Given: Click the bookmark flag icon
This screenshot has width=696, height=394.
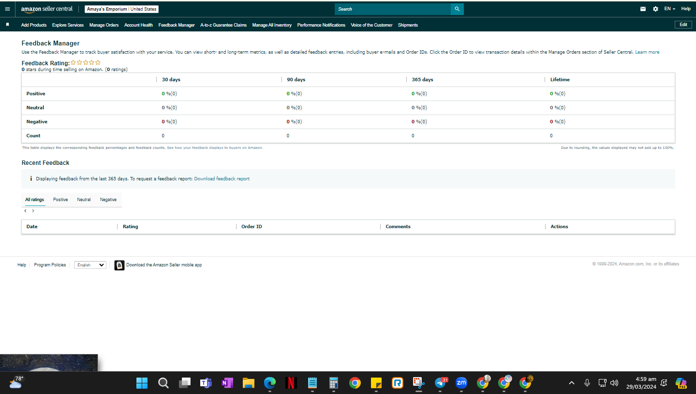Looking at the screenshot, I should tap(7, 24).
